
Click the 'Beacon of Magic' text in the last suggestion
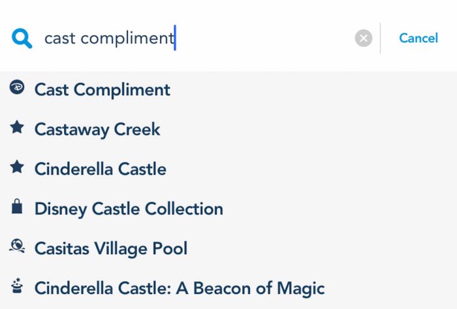point(259,288)
